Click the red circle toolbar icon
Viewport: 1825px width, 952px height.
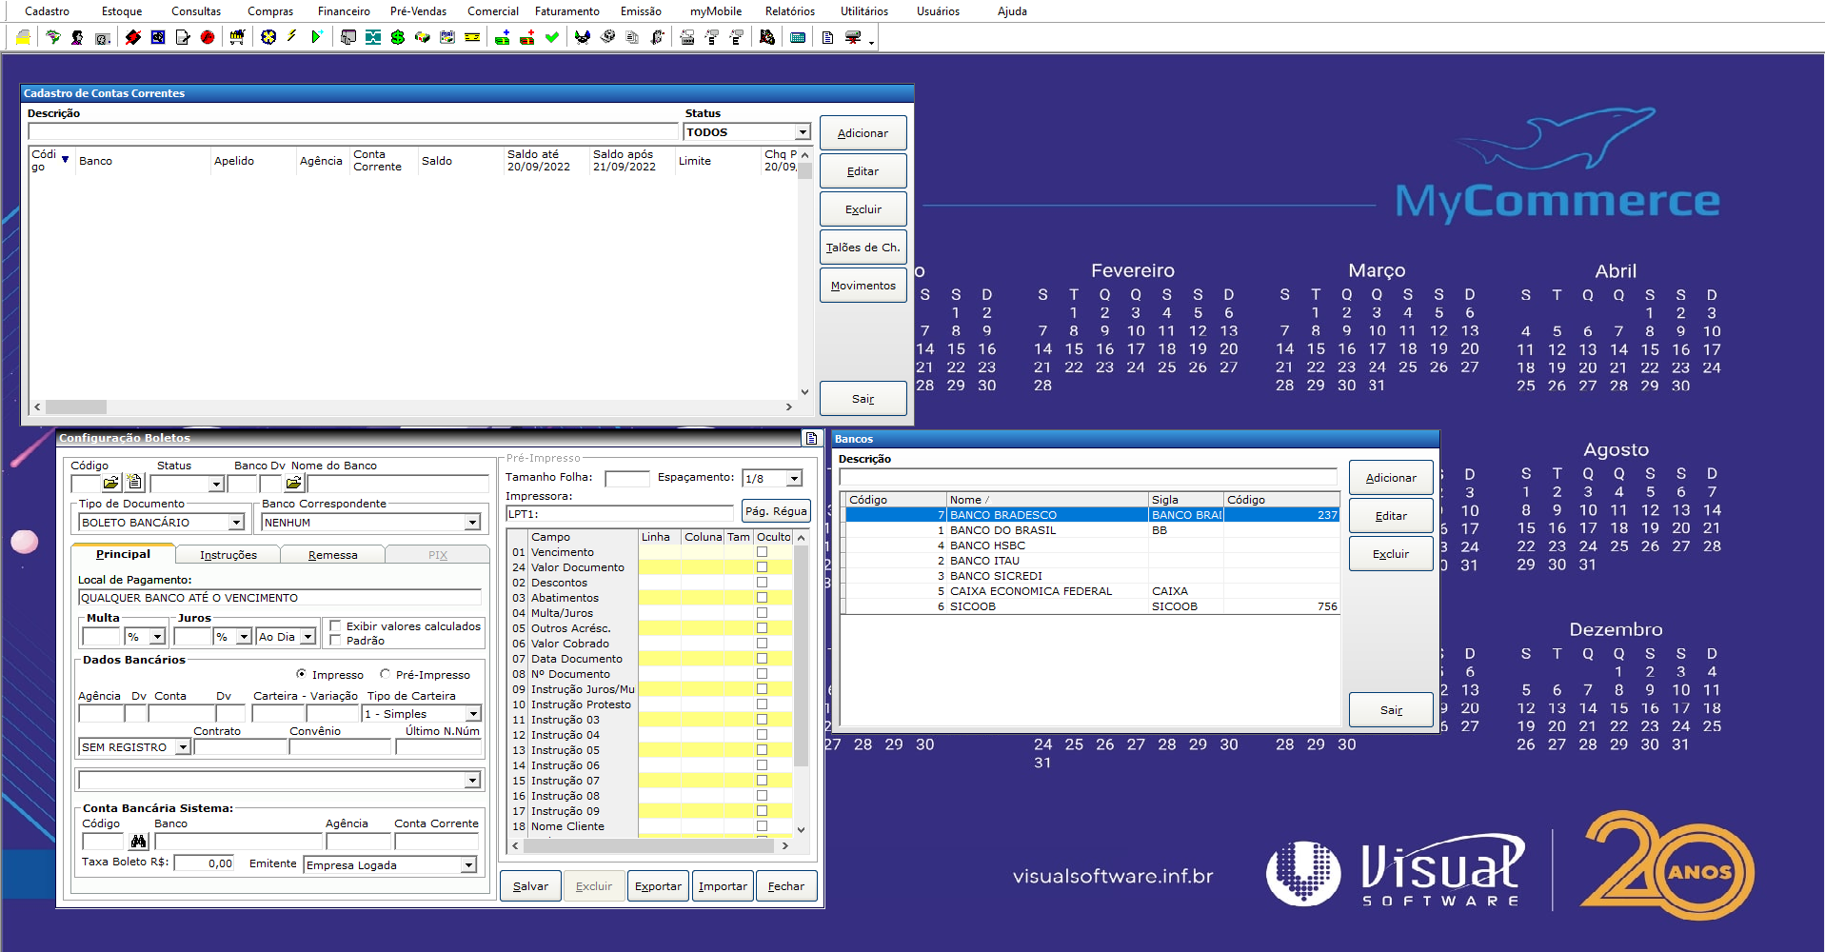click(208, 37)
